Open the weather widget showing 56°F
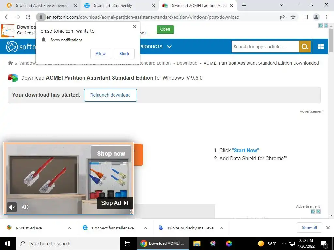 267,243
